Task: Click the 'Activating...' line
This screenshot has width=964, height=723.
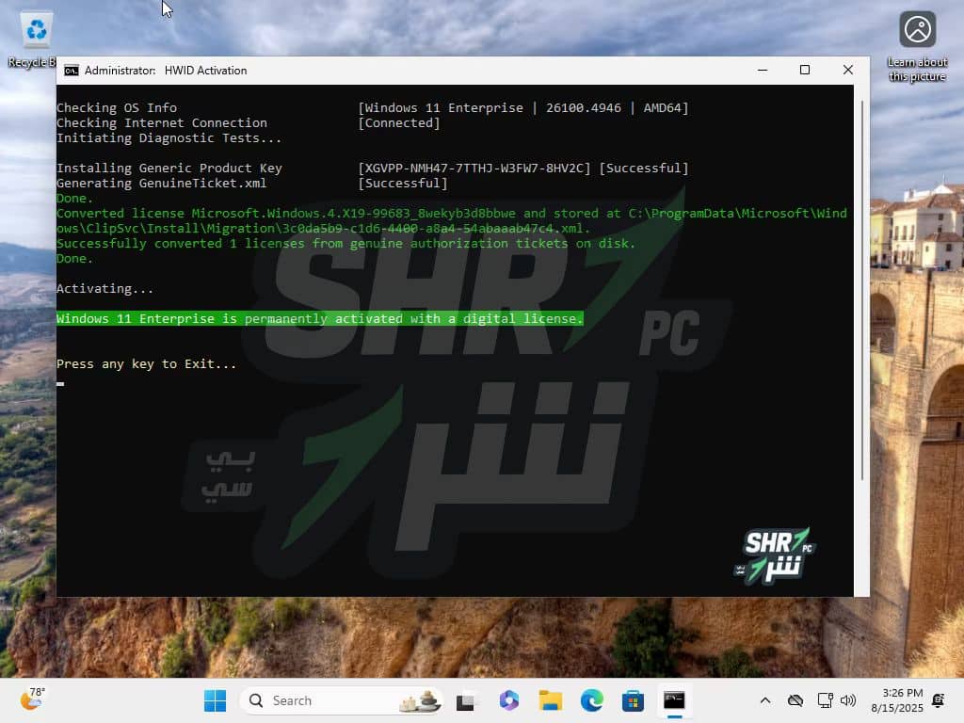Action: coord(105,288)
